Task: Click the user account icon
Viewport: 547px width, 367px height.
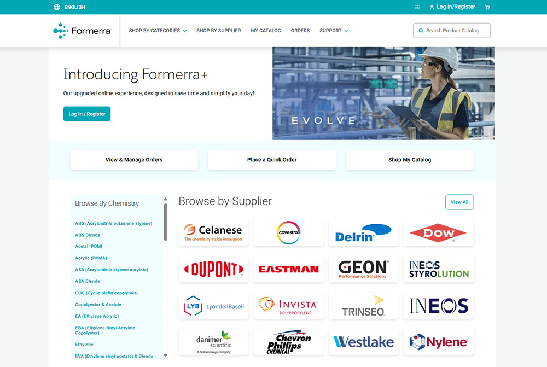Action: tap(432, 7)
